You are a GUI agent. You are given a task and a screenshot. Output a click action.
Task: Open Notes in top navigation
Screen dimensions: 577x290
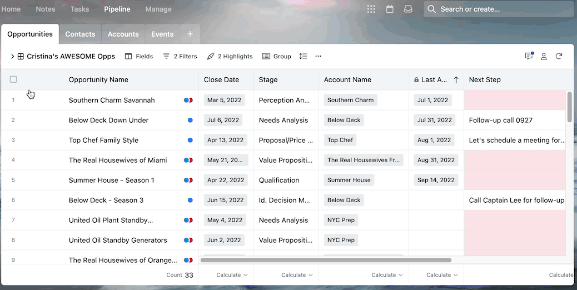click(45, 9)
